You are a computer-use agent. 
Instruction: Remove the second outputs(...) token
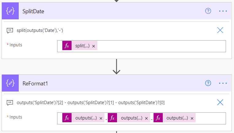pos(146,119)
